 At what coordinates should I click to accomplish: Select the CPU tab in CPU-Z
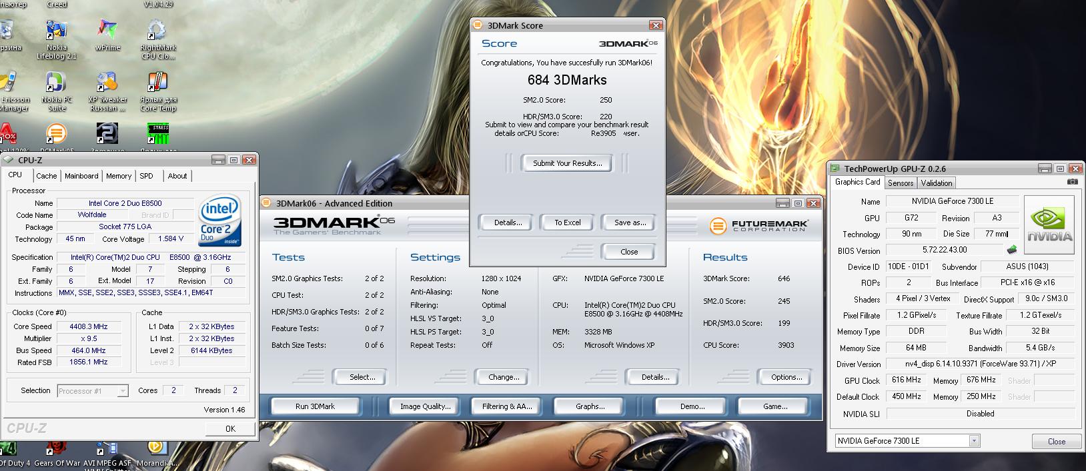click(x=15, y=175)
